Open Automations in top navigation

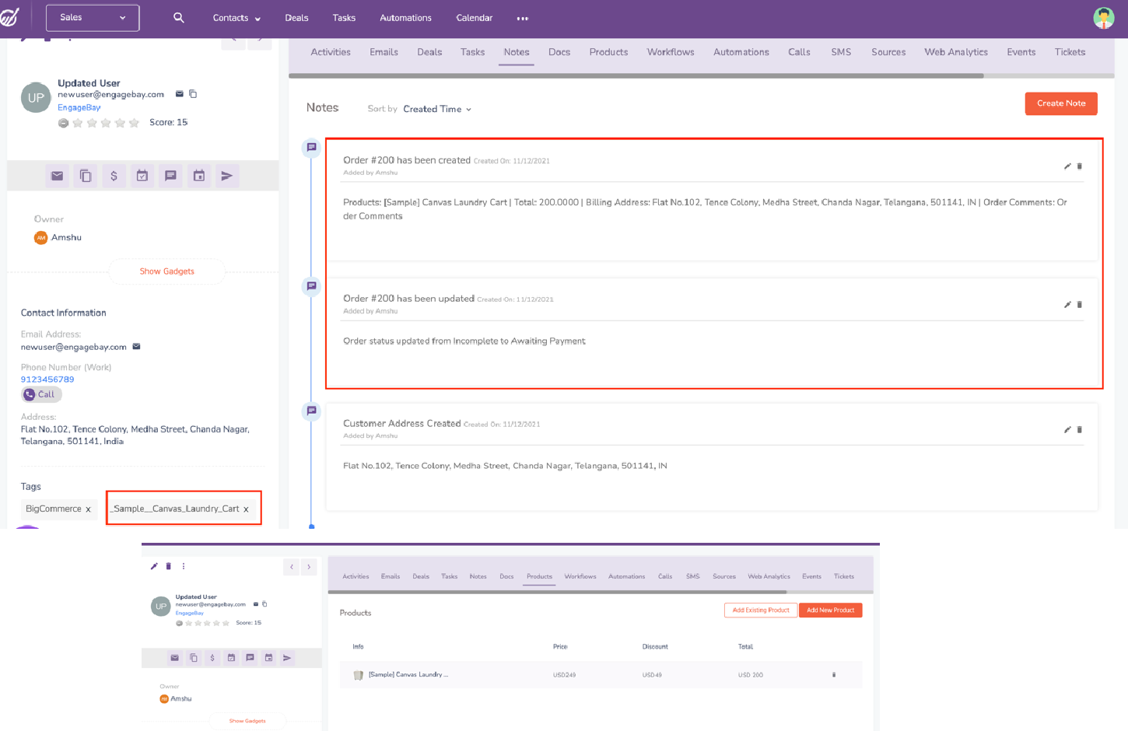(405, 18)
